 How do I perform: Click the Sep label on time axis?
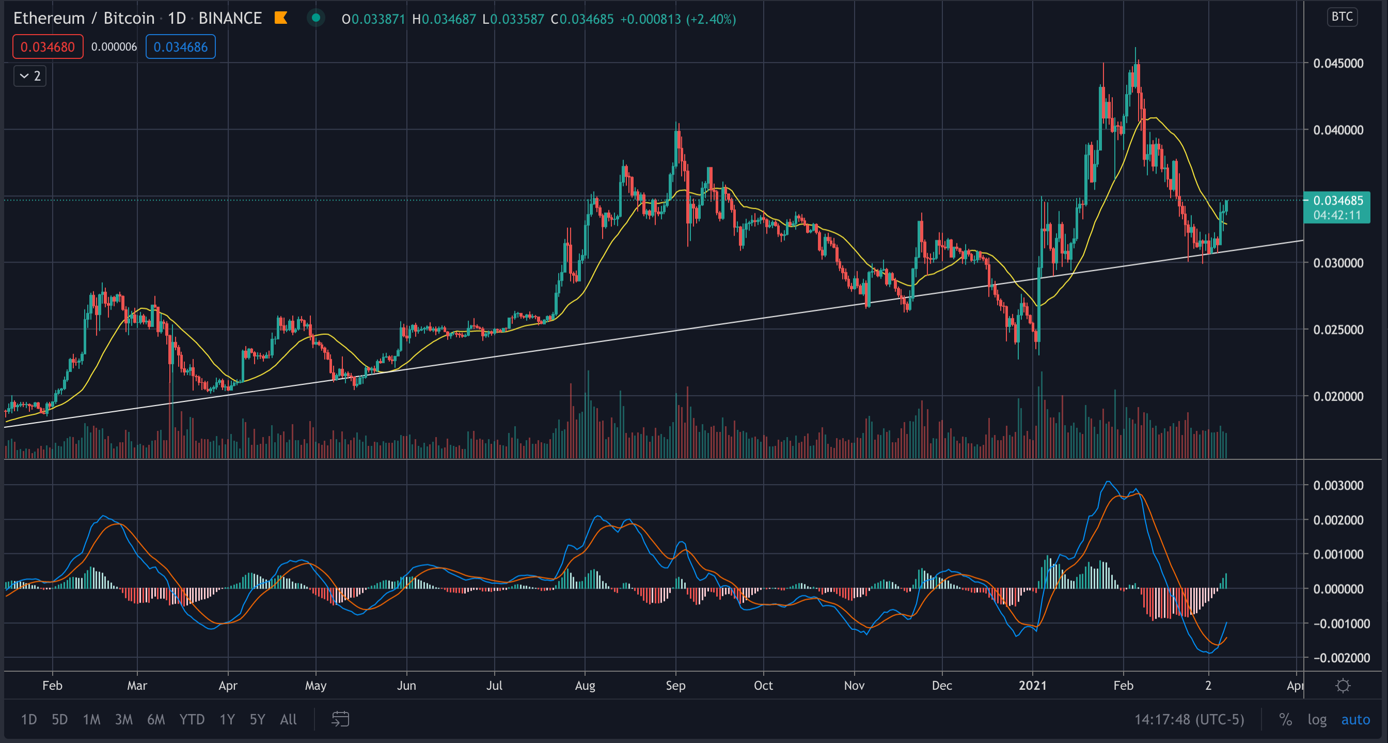pyautogui.click(x=675, y=686)
